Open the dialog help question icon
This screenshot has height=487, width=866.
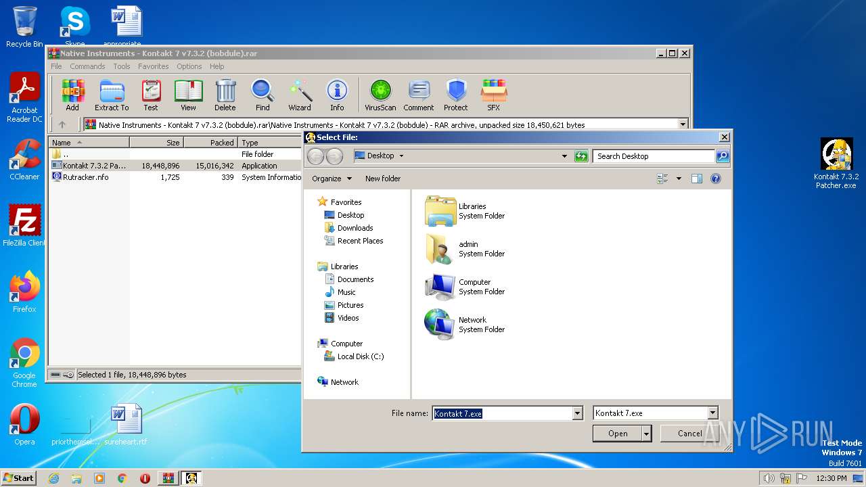coord(716,179)
